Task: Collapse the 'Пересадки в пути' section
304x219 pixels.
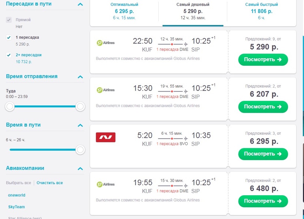Action: 80,4
